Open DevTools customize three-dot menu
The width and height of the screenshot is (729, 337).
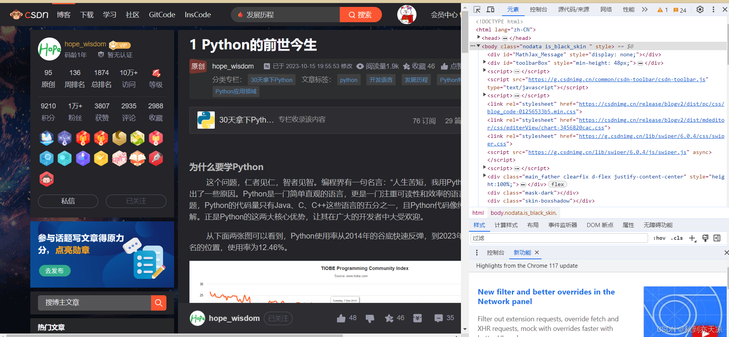(713, 10)
